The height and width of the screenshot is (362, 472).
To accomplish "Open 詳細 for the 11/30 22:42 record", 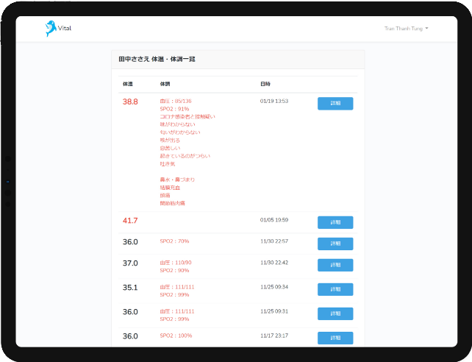I will point(335,265).
